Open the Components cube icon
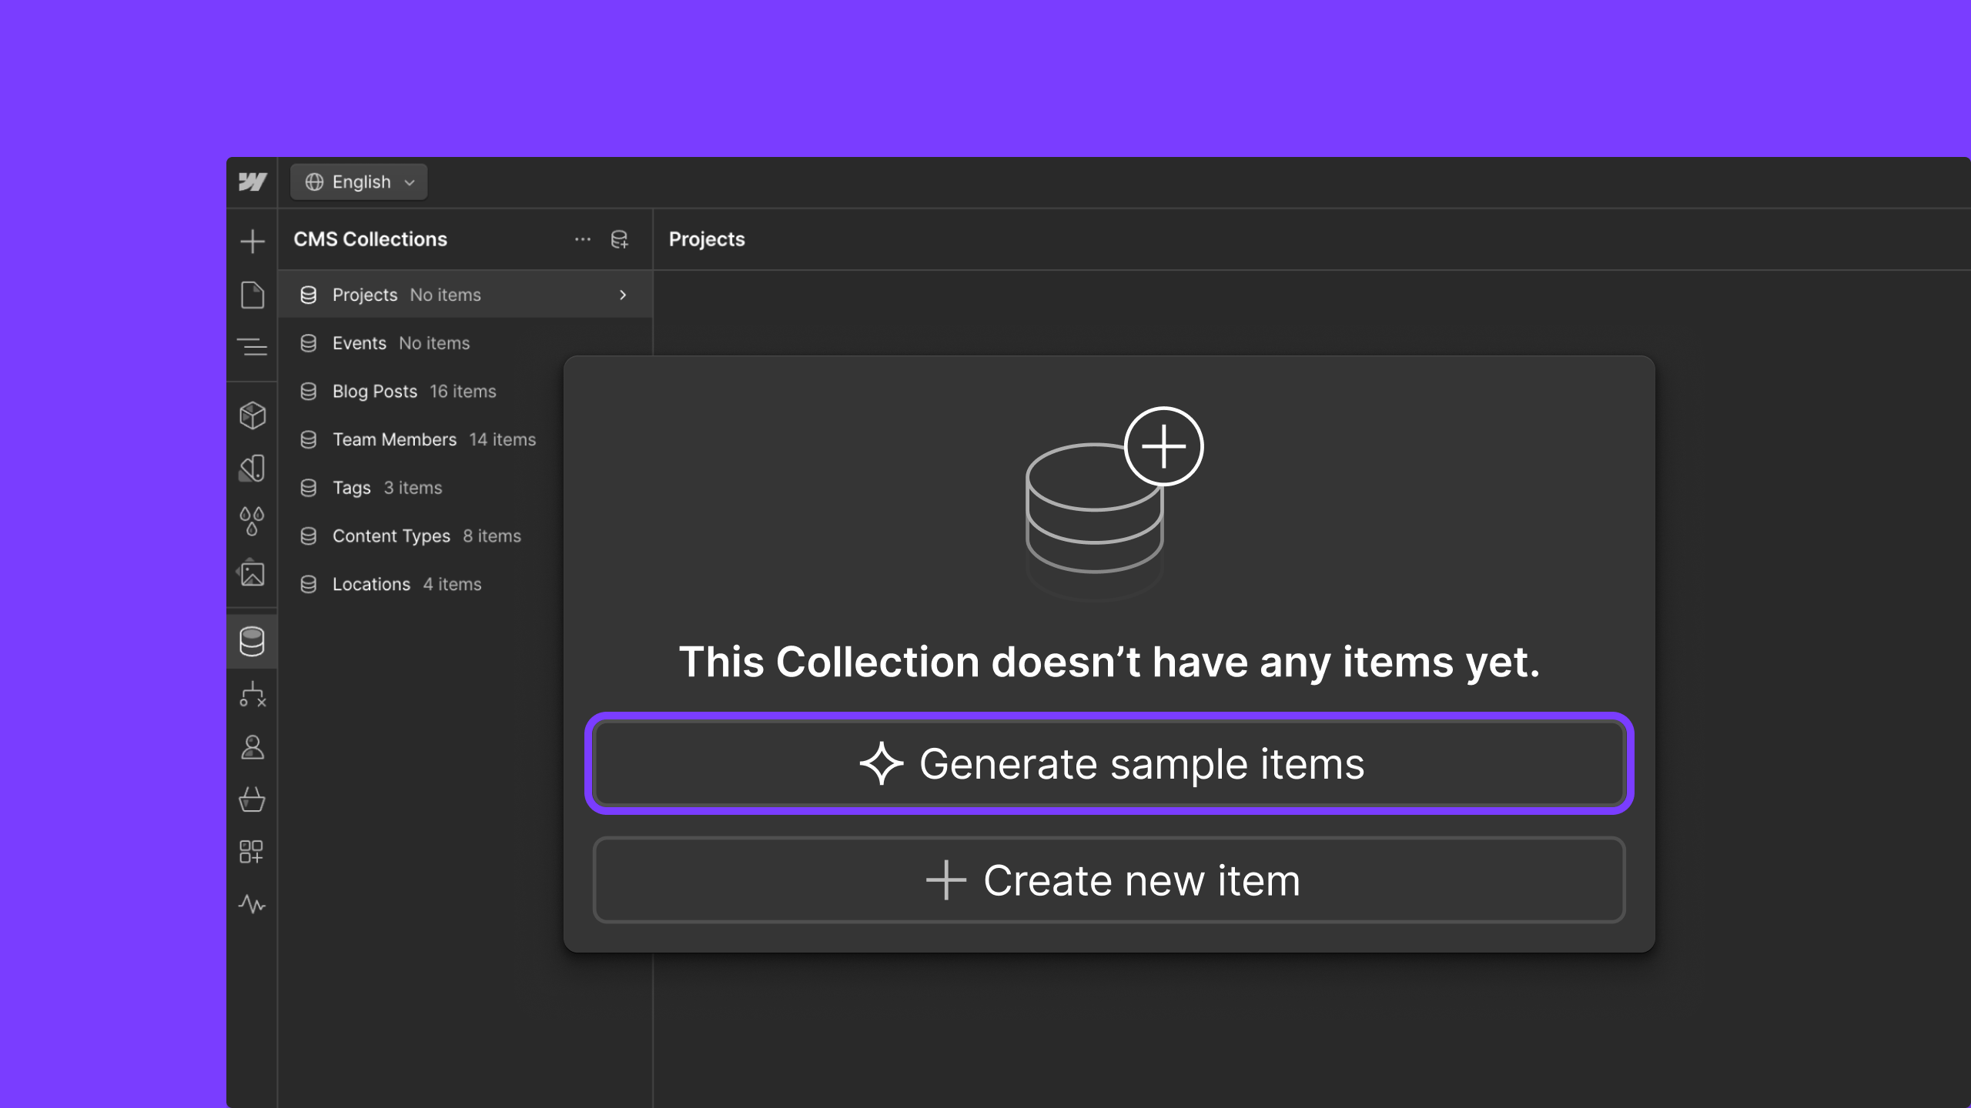1971x1108 pixels. [x=252, y=415]
